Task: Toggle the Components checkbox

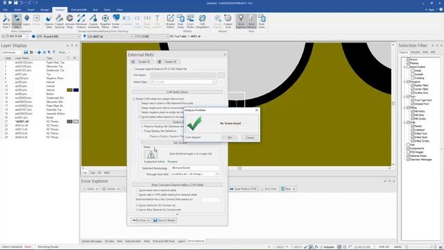Action: point(409,148)
